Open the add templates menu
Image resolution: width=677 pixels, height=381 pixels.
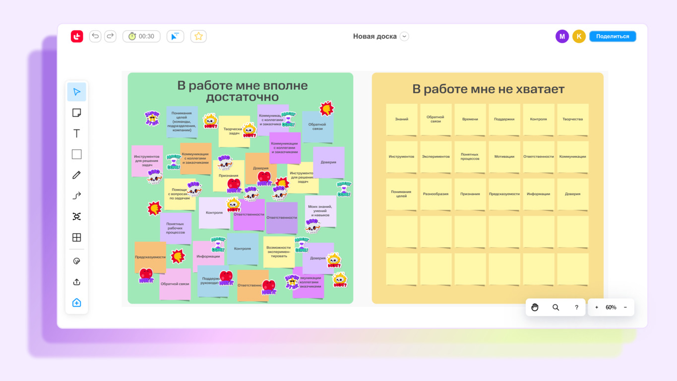(76, 303)
